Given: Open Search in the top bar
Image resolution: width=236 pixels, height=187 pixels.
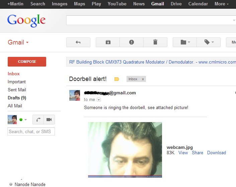Looking at the screenshot, I should point(38,4).
